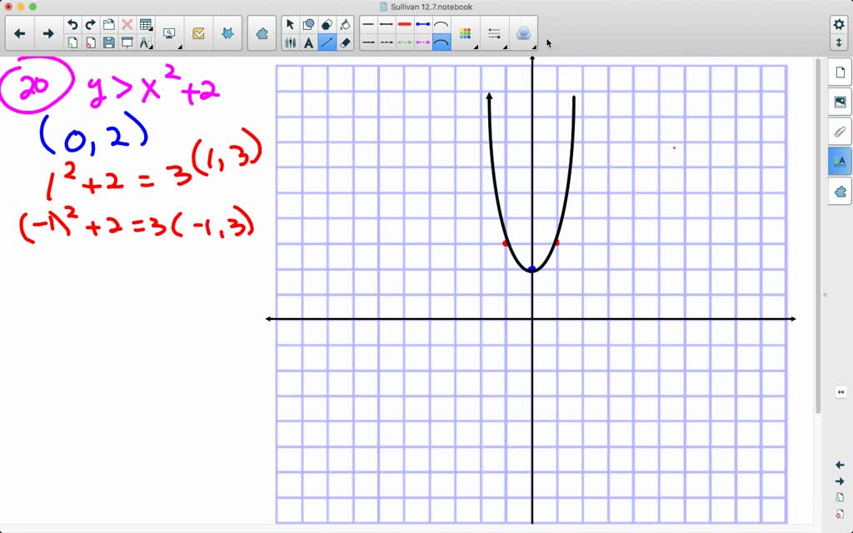
Task: Choose the Regular Polygons tool
Action: 327,24
